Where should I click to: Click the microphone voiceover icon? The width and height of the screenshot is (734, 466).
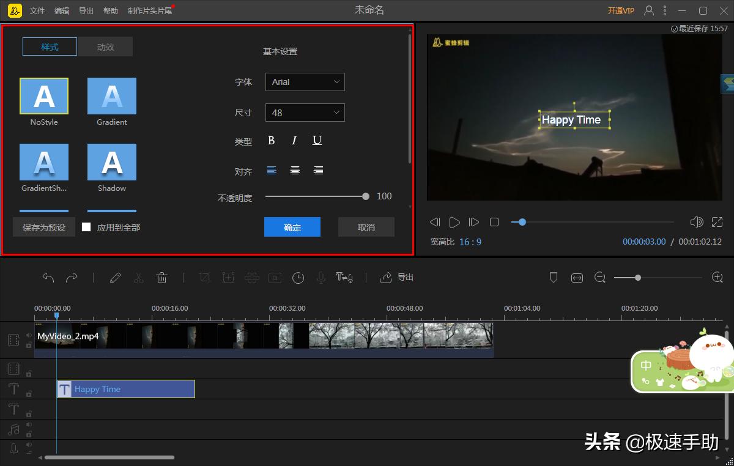321,278
